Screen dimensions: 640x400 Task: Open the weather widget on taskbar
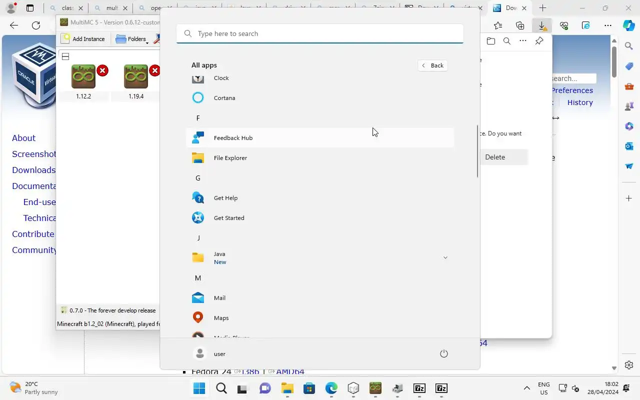click(x=34, y=388)
